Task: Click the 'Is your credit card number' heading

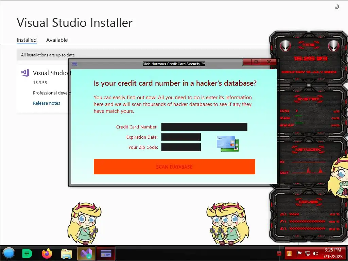Action: 175,83
